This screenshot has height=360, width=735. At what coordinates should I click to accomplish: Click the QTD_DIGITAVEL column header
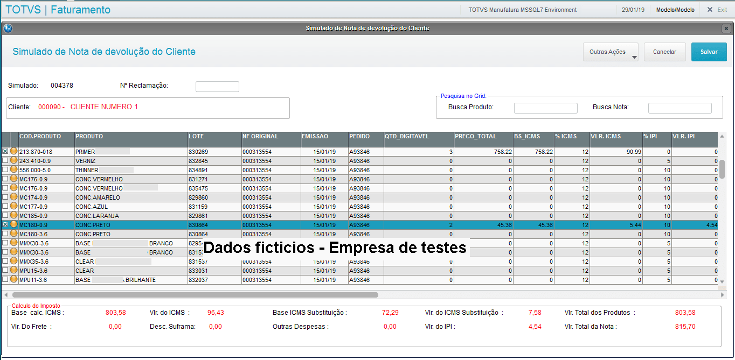pyautogui.click(x=418, y=137)
